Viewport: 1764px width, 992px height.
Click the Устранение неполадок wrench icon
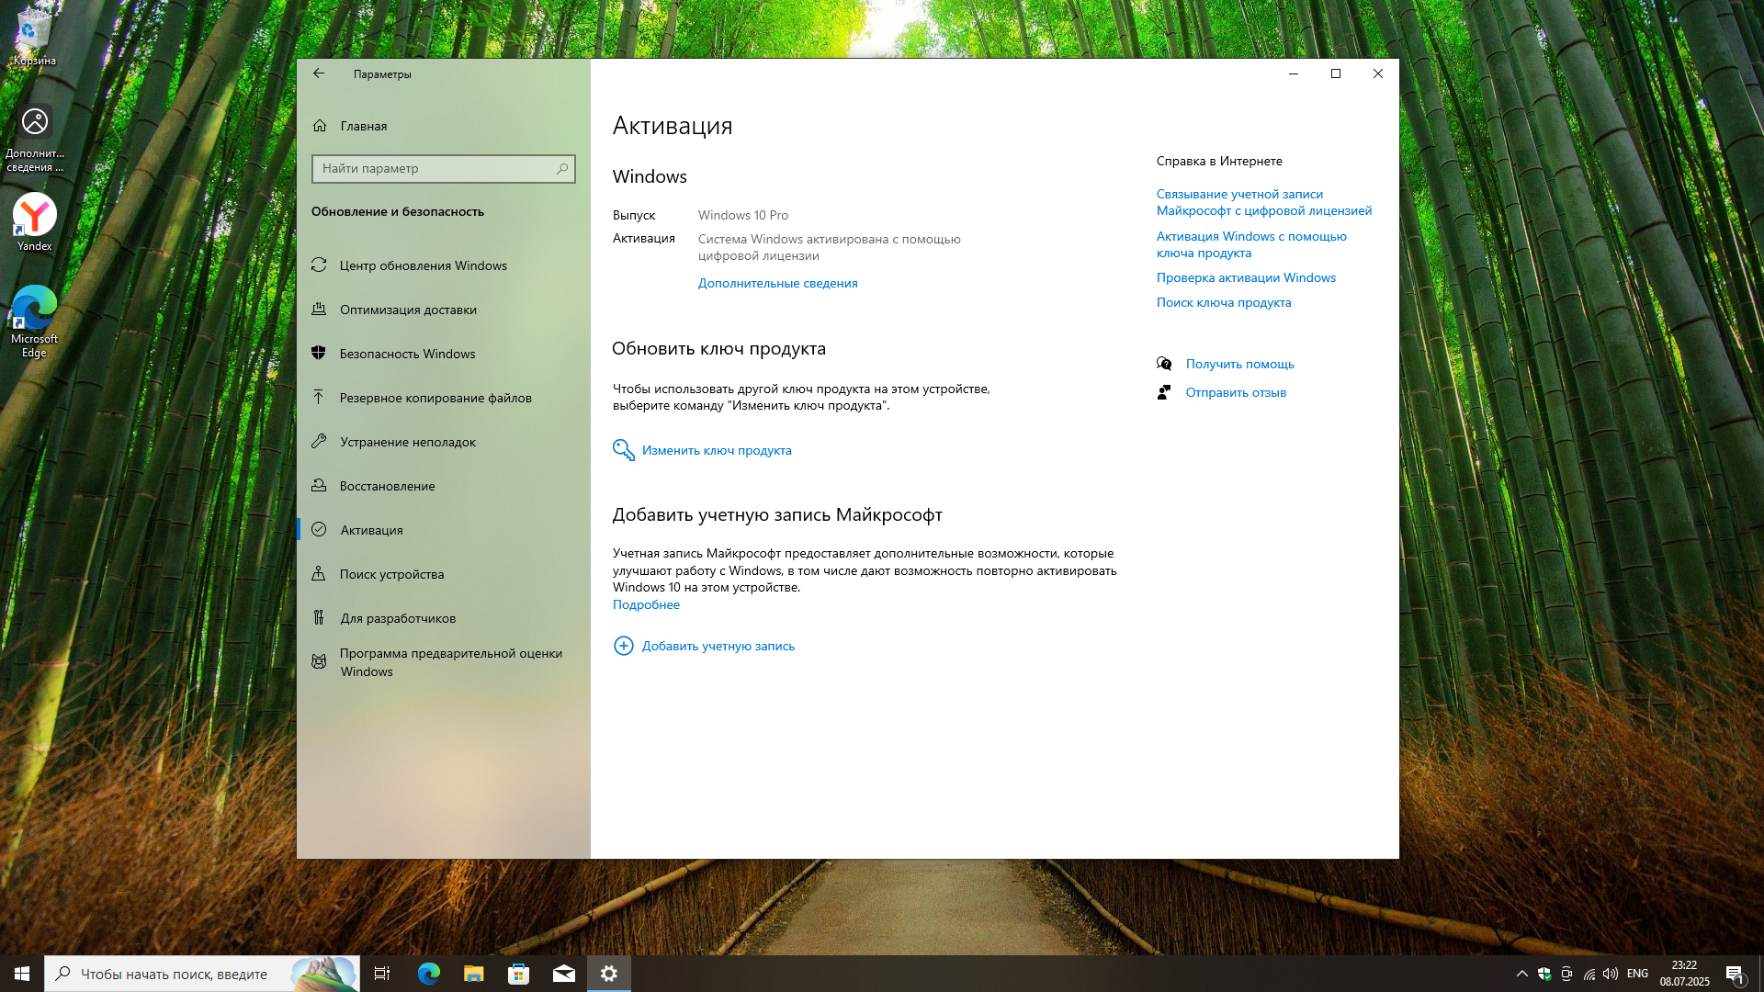pyautogui.click(x=319, y=442)
